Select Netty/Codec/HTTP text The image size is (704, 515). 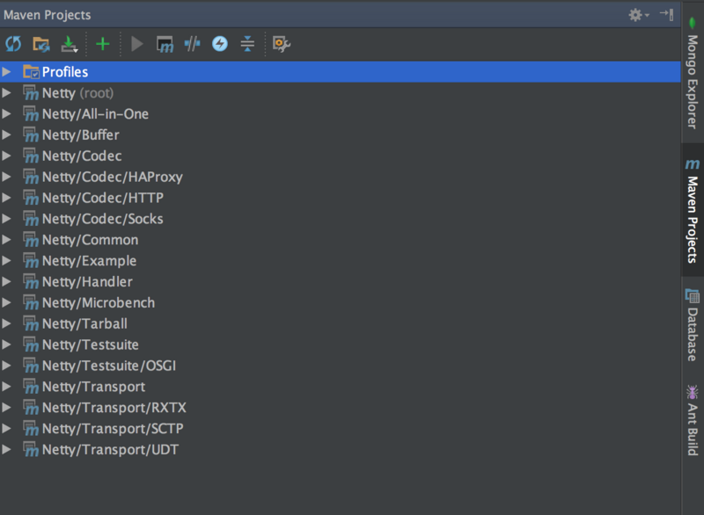tap(103, 198)
